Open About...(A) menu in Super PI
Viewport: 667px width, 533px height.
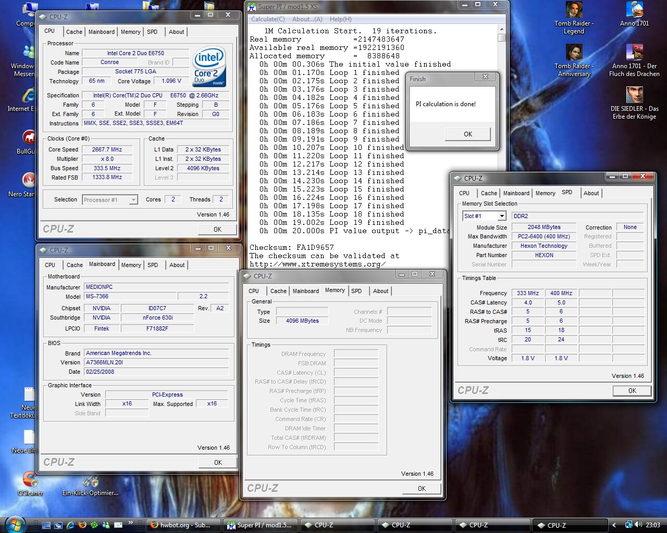[307, 19]
